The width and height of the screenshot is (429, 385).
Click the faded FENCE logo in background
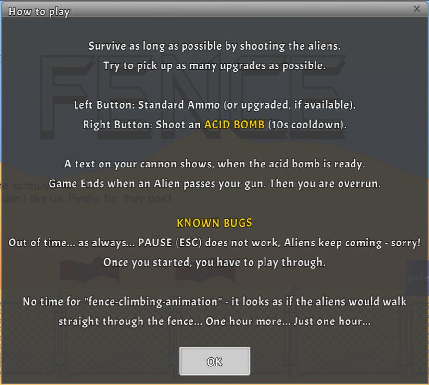(x=193, y=96)
